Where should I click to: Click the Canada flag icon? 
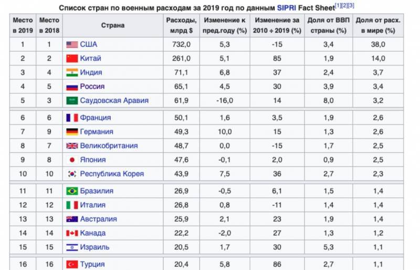point(72,233)
